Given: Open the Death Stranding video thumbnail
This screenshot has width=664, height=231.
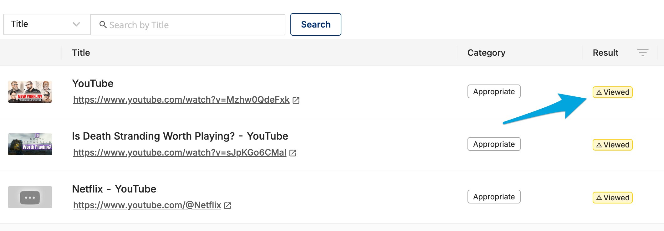Looking at the screenshot, I should pos(30,144).
